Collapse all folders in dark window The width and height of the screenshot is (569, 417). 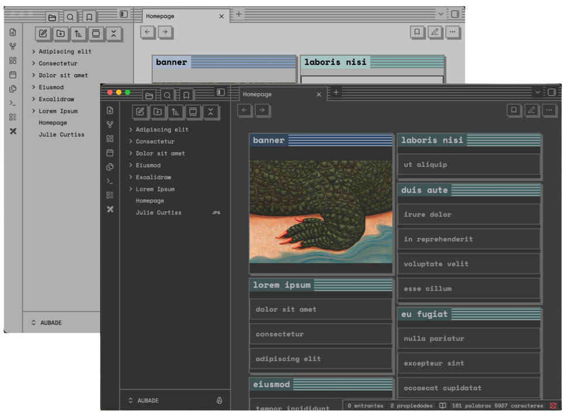tap(211, 112)
